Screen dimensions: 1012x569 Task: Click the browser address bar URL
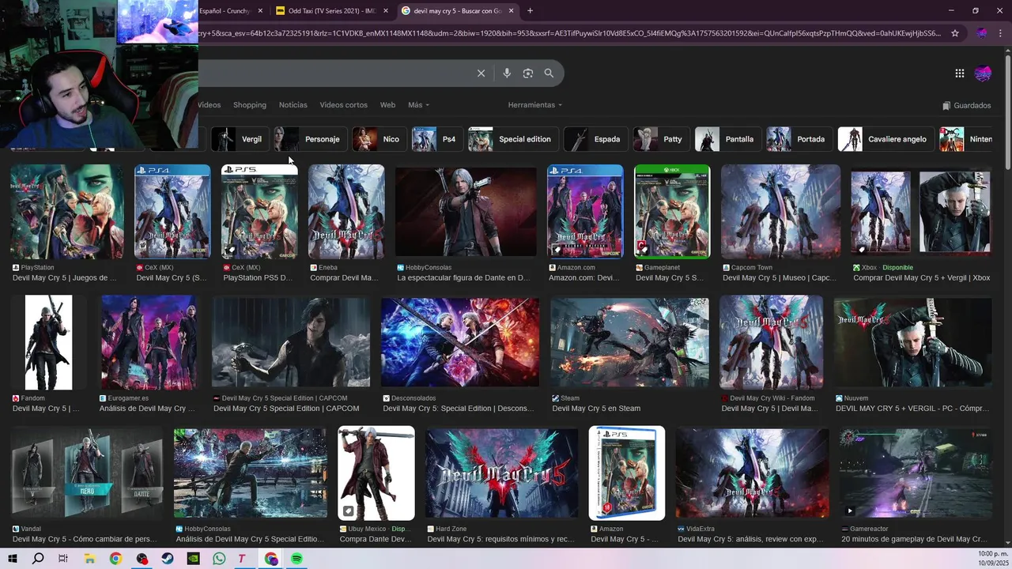point(569,33)
